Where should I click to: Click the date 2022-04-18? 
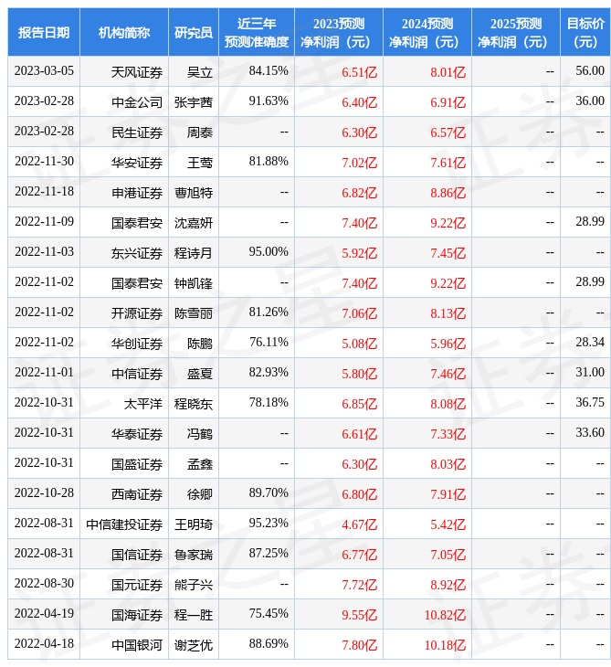point(44,644)
